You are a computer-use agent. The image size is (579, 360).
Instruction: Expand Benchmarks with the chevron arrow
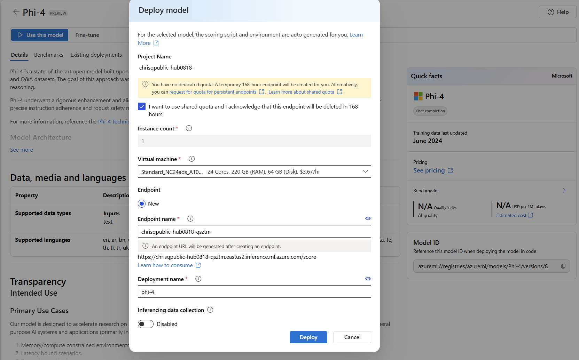[x=564, y=190]
